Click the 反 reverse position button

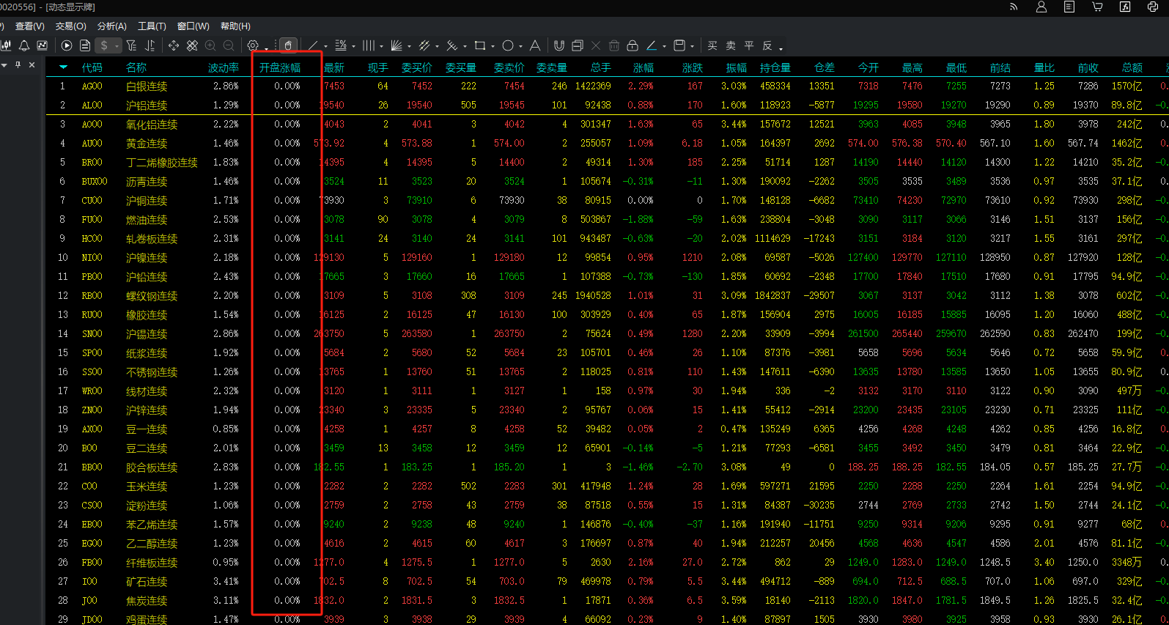click(x=767, y=45)
